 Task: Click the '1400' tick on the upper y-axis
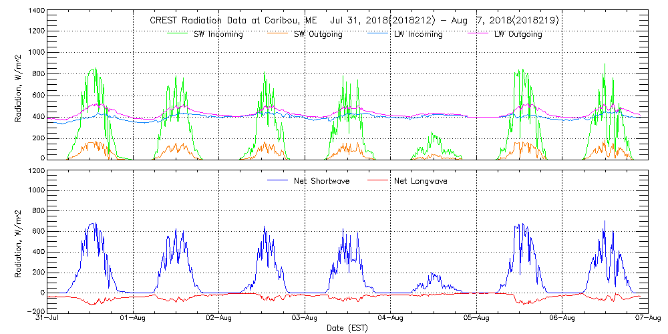click(x=36, y=9)
